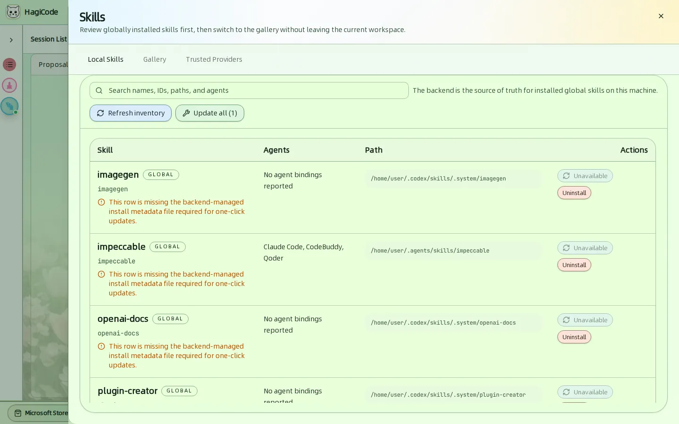Click the warning icon under imagegen

101,202
